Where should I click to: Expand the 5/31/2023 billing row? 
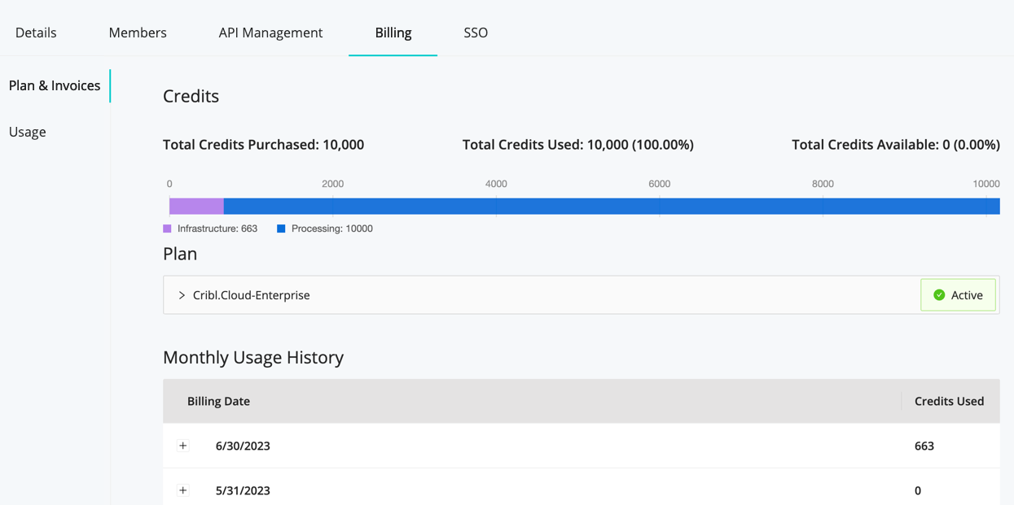pos(183,490)
